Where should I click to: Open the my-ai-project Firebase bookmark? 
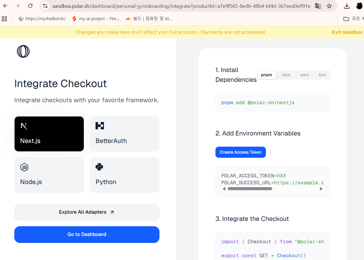pos(96,19)
